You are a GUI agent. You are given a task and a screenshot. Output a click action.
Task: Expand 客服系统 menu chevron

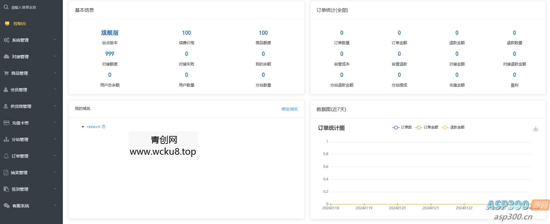point(55,205)
